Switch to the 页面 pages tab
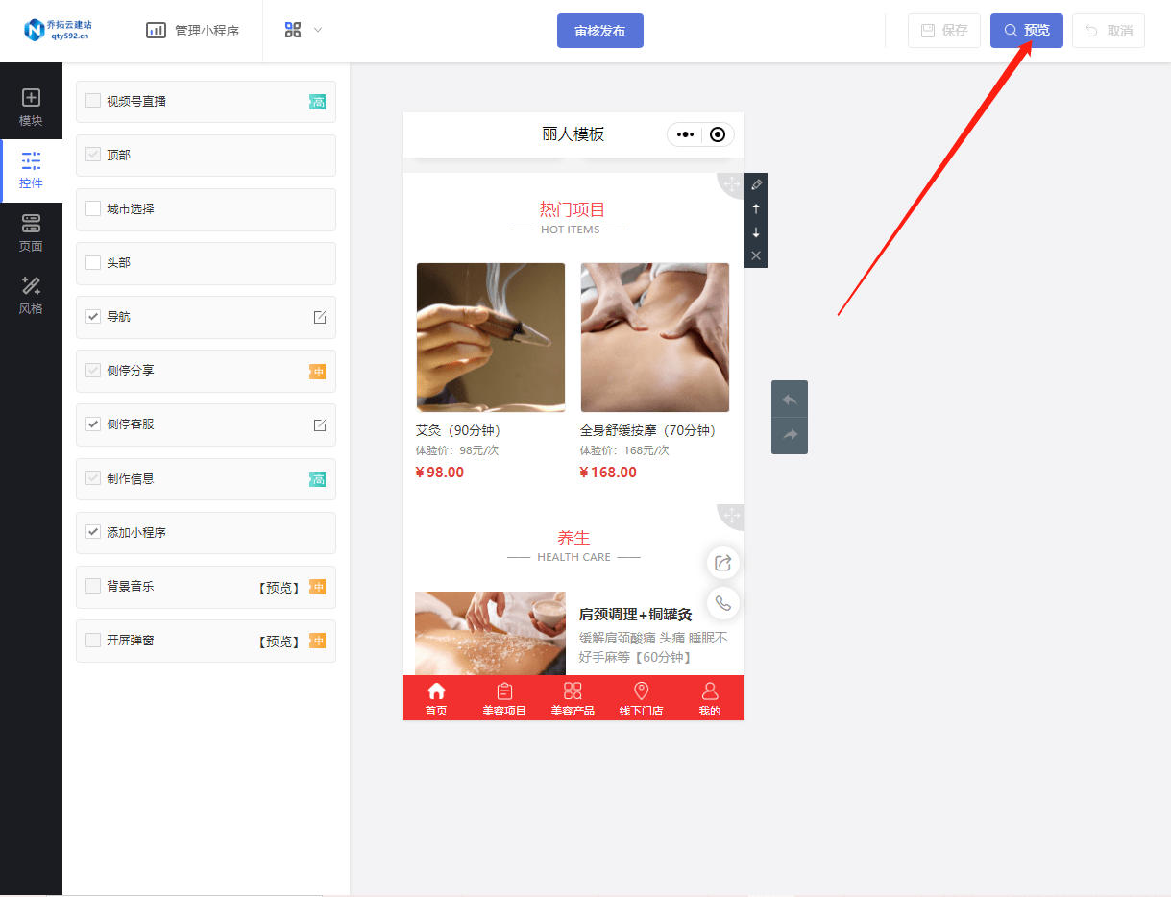Image resolution: width=1171 pixels, height=897 pixels. pos(31,233)
